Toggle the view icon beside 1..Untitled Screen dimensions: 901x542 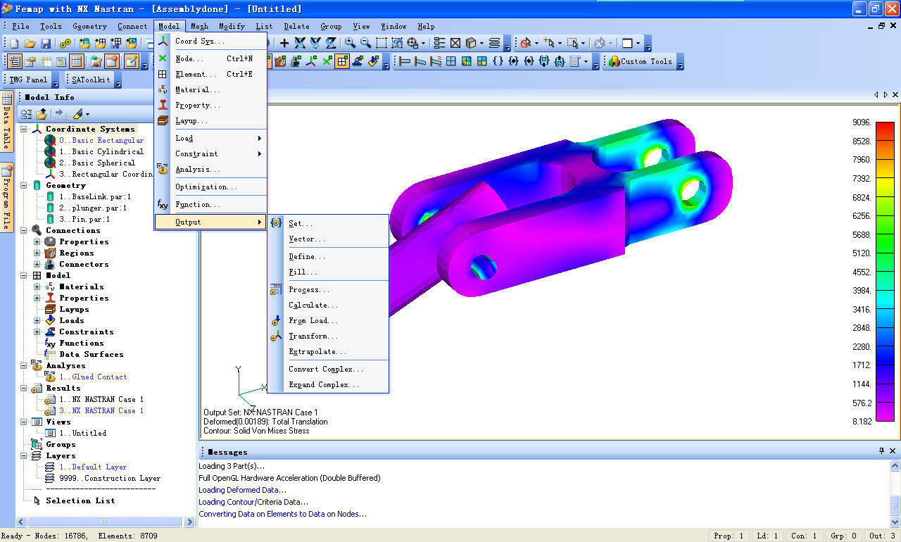(50, 433)
